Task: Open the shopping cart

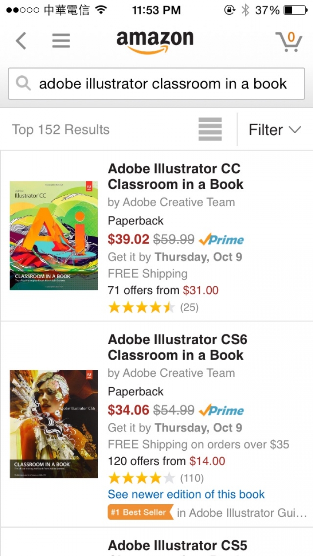Action: (x=289, y=41)
